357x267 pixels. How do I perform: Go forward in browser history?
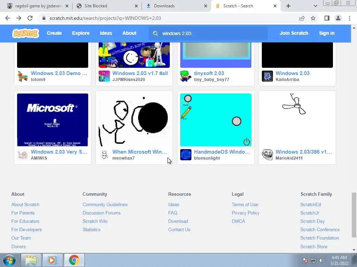pyautogui.click(x=19, y=18)
